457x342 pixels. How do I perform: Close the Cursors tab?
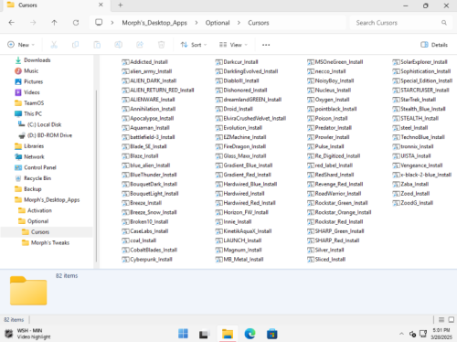101,5
